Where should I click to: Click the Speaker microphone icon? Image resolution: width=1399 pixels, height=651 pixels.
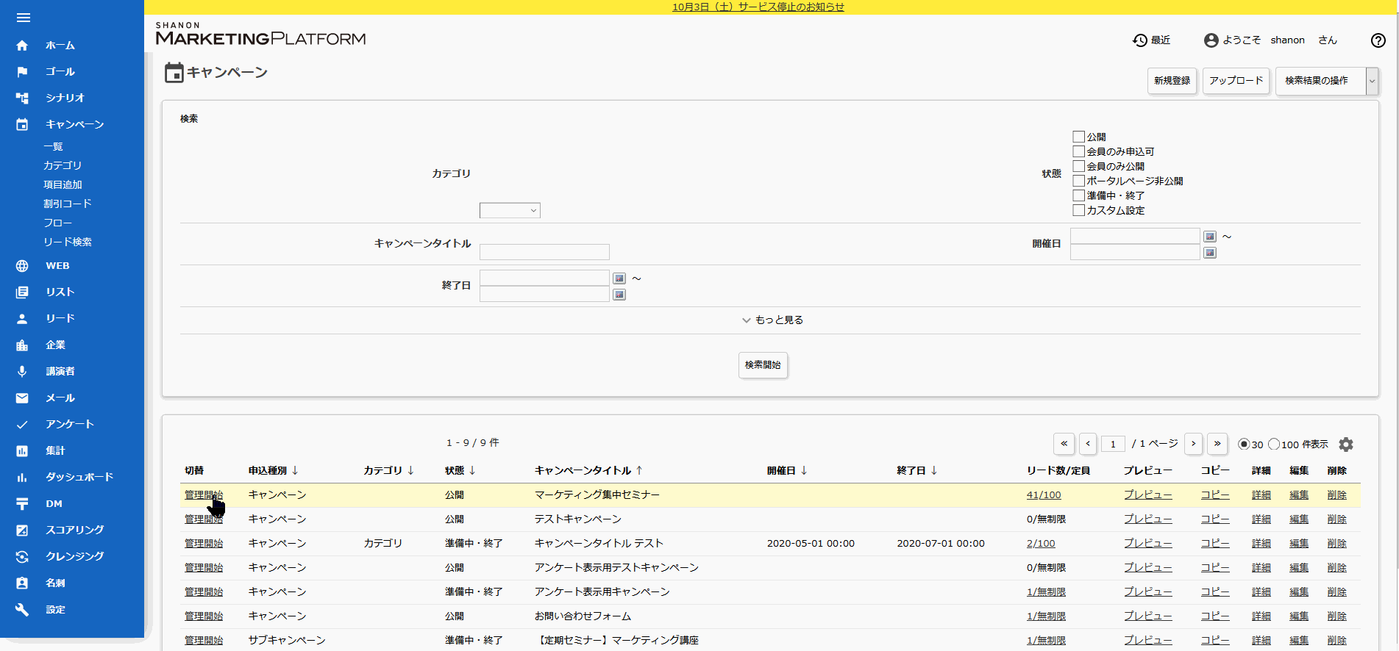[22, 372]
